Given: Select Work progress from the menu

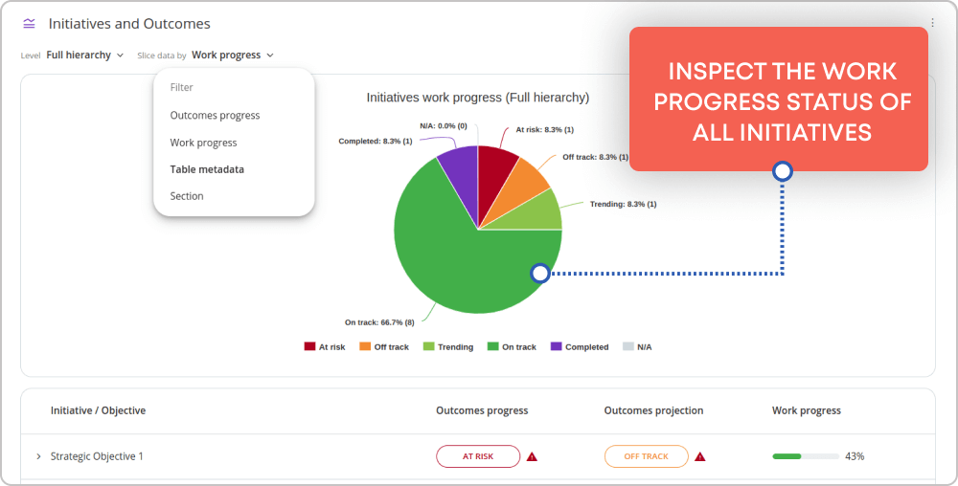Looking at the screenshot, I should (203, 143).
